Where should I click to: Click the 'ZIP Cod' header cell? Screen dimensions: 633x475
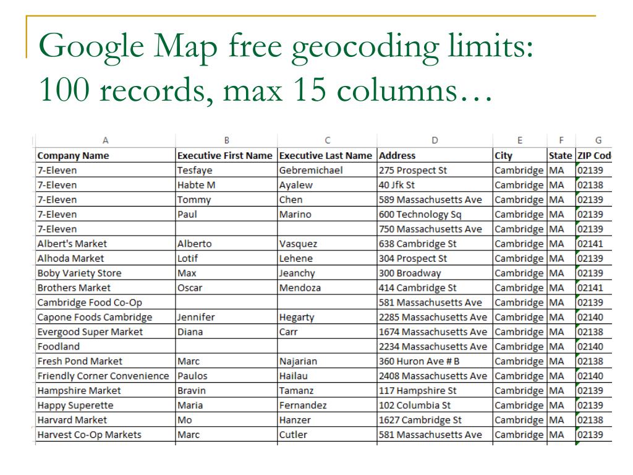coord(594,155)
